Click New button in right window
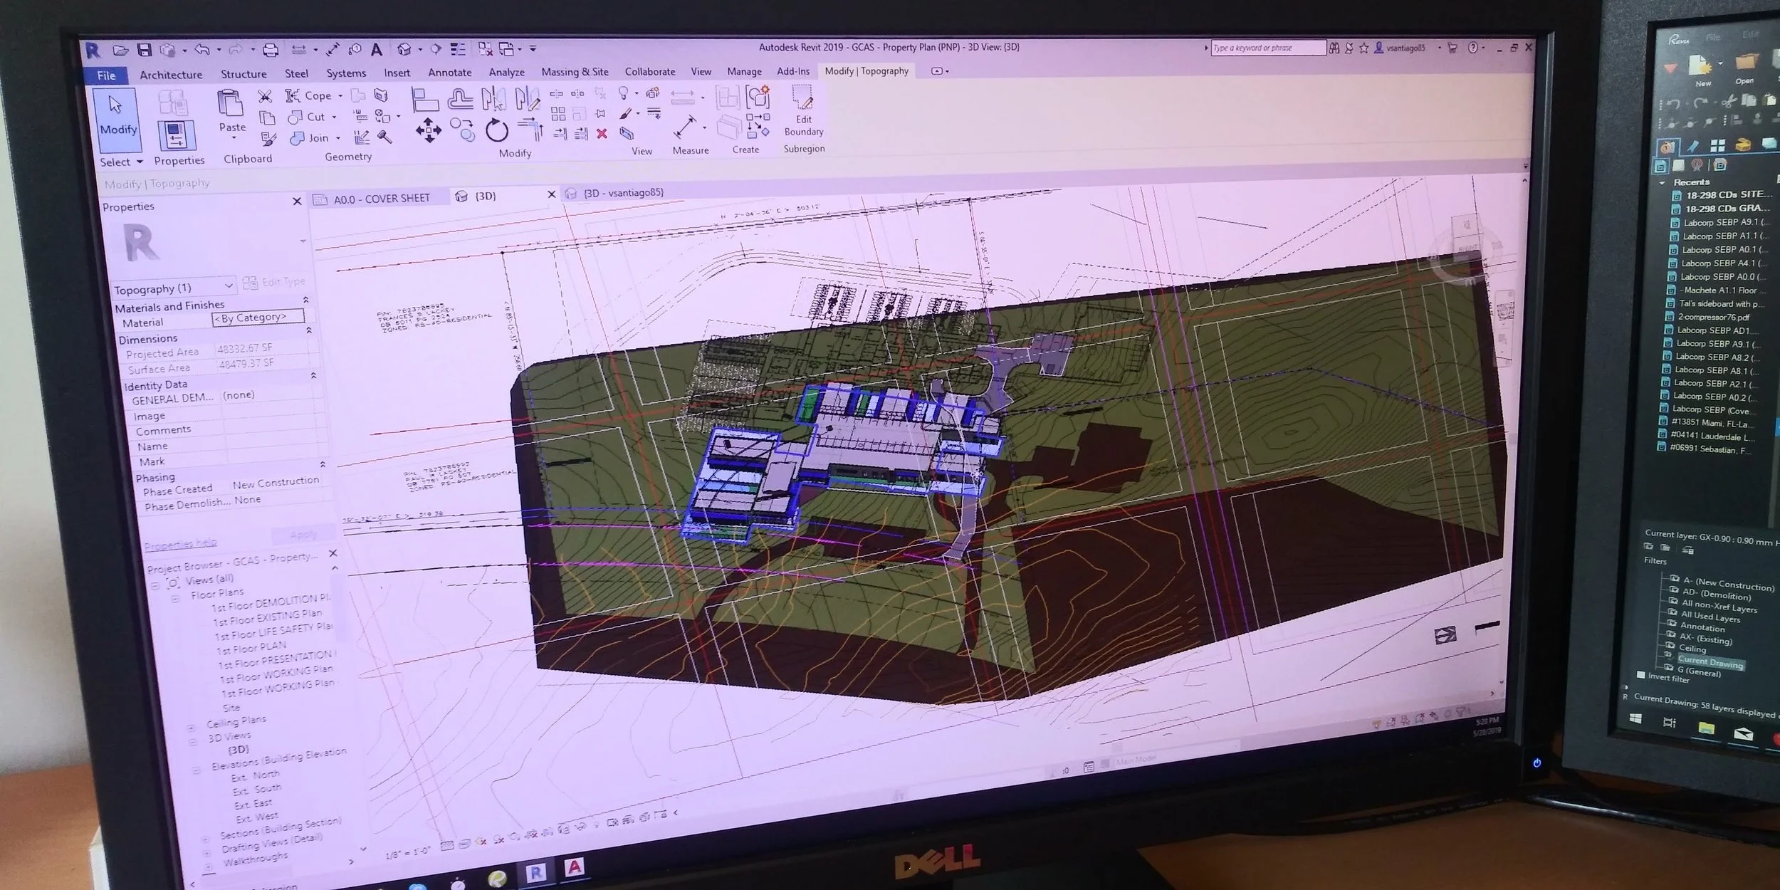Viewport: 1780px width, 890px height. 1702,71
